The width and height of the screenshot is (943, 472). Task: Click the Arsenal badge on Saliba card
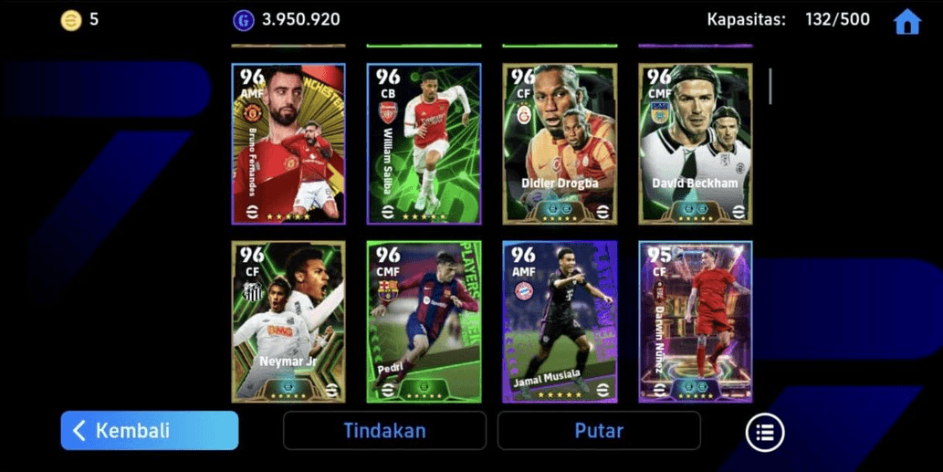tap(388, 112)
